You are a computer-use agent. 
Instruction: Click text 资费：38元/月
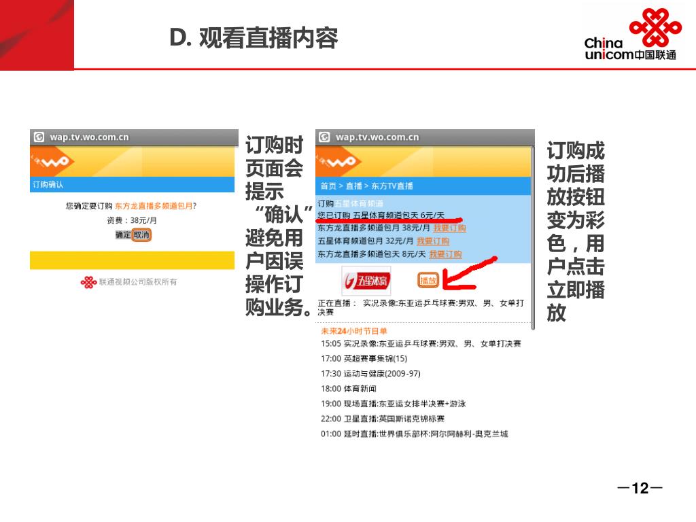coord(131,221)
